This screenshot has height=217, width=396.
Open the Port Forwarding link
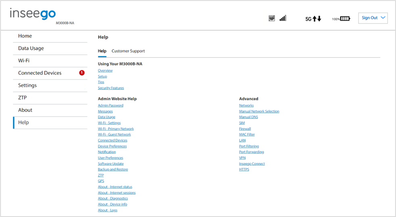(x=252, y=152)
